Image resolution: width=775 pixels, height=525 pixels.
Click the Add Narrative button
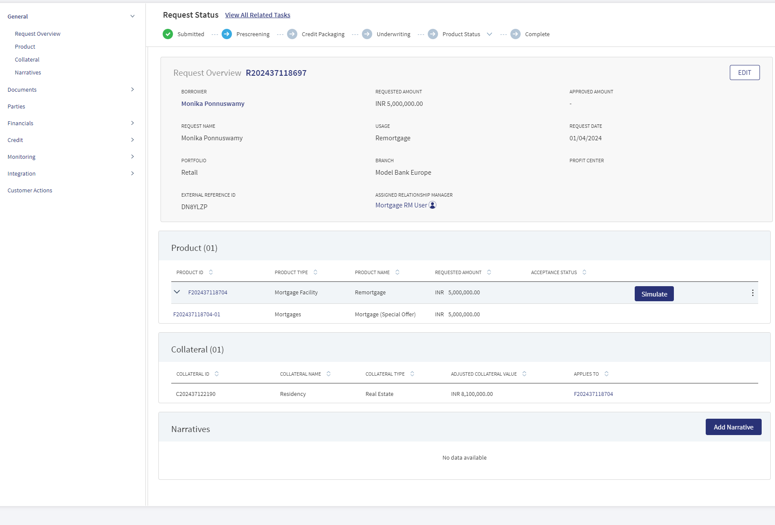click(733, 427)
